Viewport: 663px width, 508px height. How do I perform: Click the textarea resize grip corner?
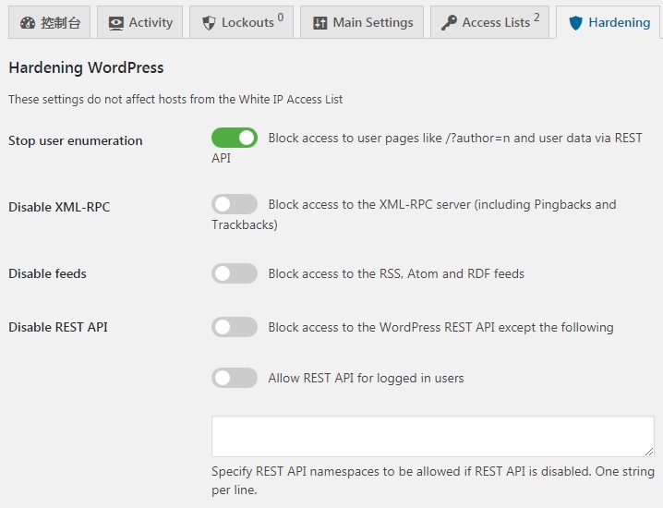point(649,452)
